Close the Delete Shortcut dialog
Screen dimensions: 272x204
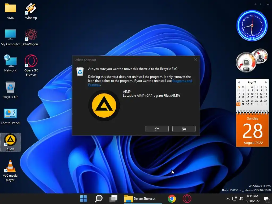[196, 59]
